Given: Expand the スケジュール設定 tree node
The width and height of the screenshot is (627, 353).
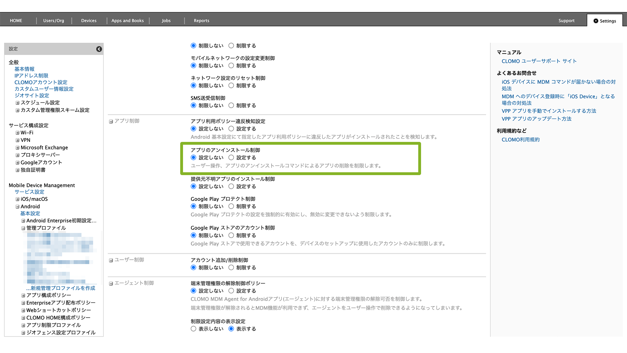Looking at the screenshot, I should 17,103.
